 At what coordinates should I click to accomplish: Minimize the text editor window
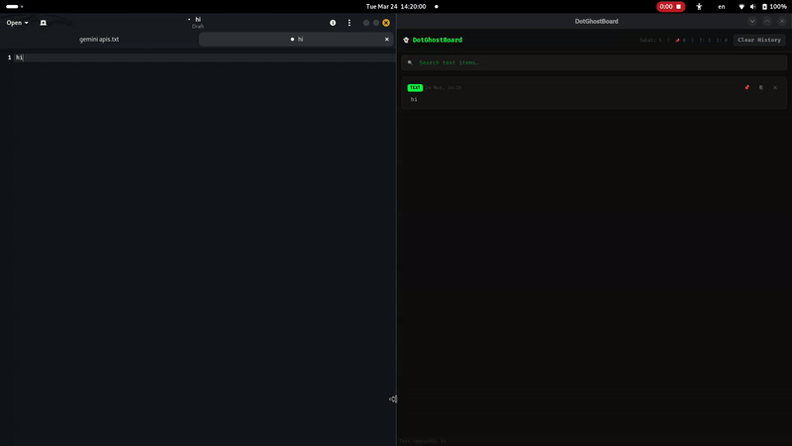click(366, 23)
